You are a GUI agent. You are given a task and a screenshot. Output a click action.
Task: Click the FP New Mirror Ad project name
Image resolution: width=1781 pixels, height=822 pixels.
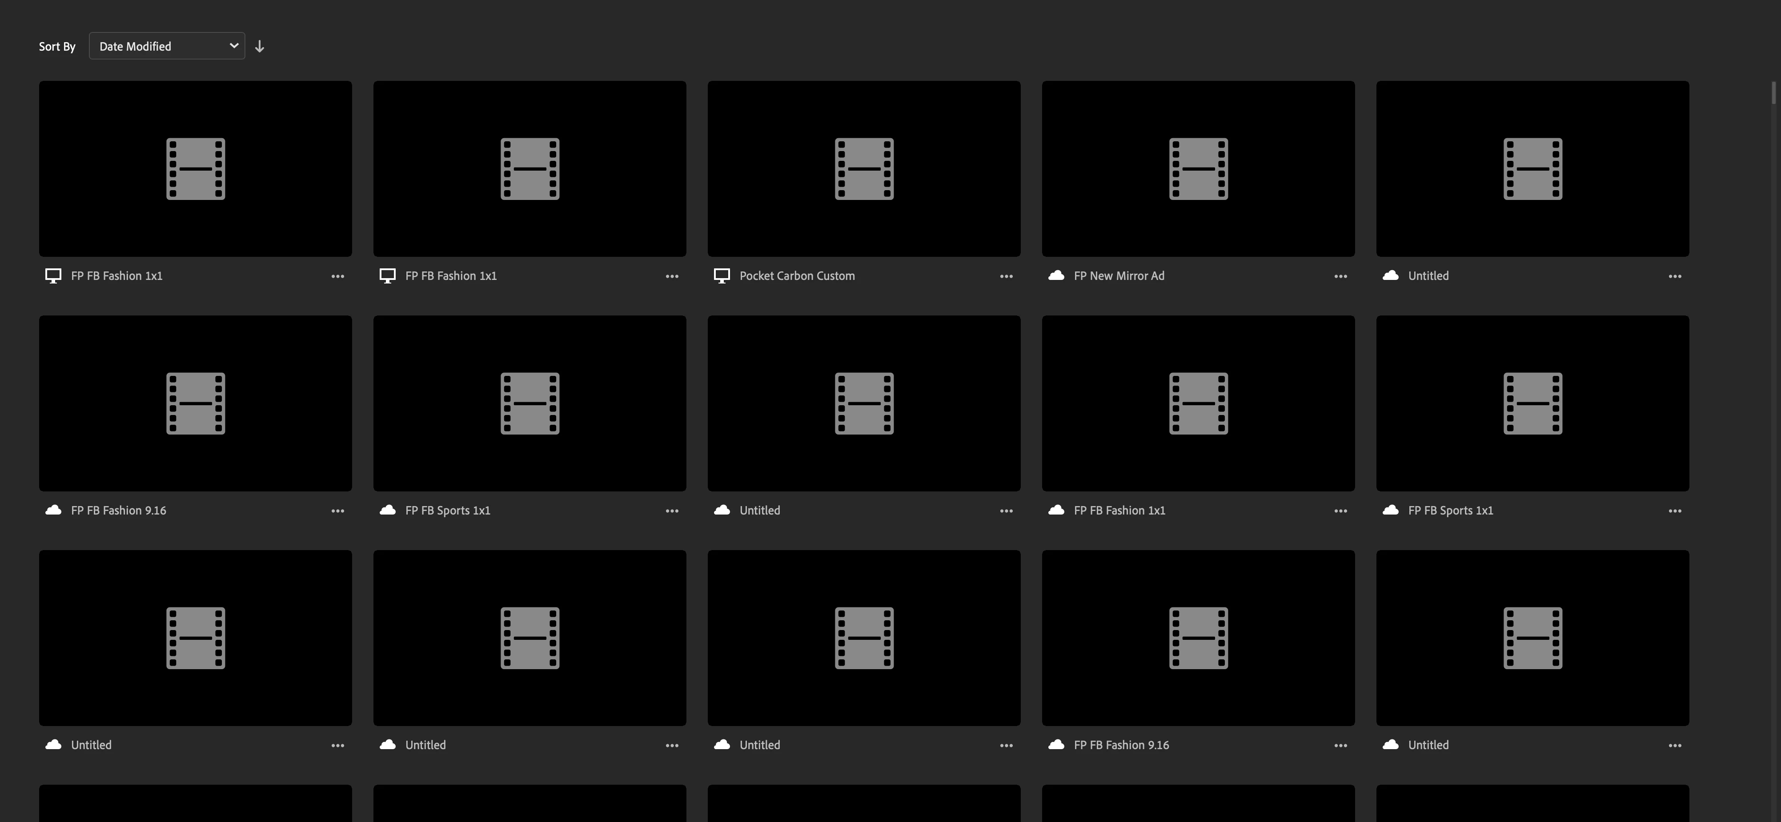(1119, 275)
